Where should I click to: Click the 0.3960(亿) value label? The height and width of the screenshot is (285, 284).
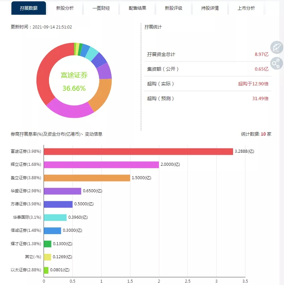click(78, 217)
